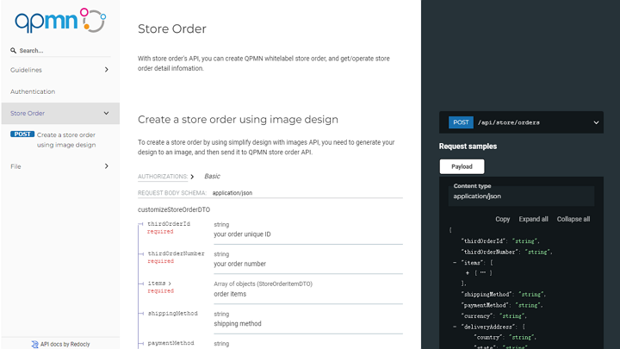Click Collapse all in sample
620x349 pixels.
[573, 219]
